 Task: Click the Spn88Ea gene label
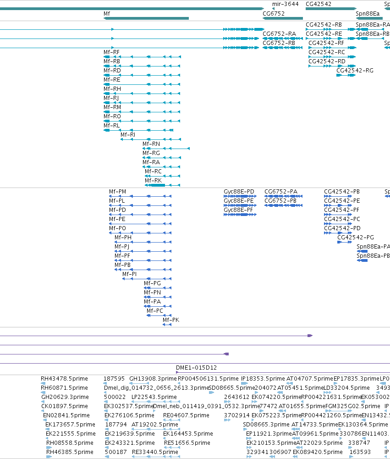pyautogui.click(x=368, y=14)
